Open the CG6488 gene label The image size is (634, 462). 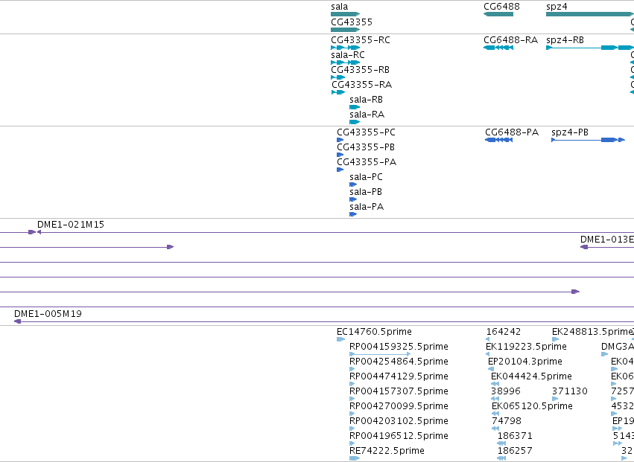501,7
